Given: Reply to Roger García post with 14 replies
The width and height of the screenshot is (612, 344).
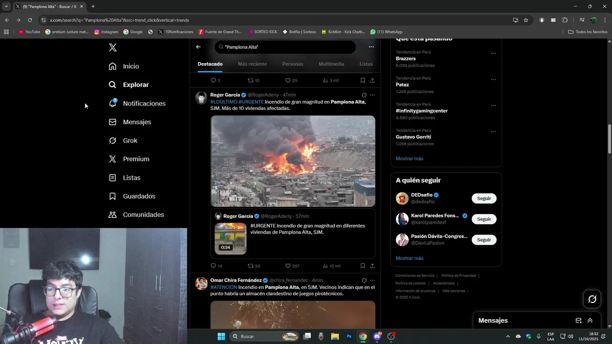Looking at the screenshot, I should click(x=216, y=266).
